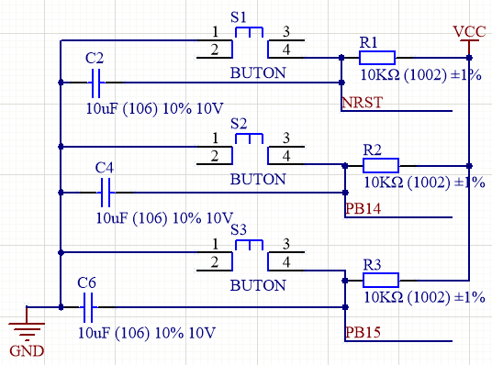Click the BUTON comment under S1
The width and height of the screenshot is (492, 365).
[x=258, y=73]
